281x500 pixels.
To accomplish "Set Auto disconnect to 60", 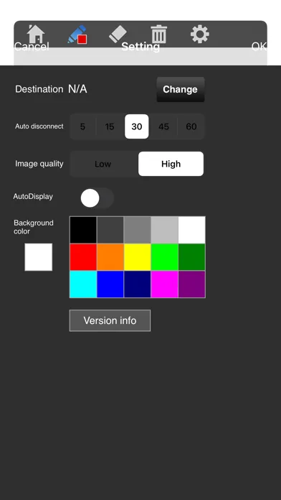I will click(x=191, y=126).
